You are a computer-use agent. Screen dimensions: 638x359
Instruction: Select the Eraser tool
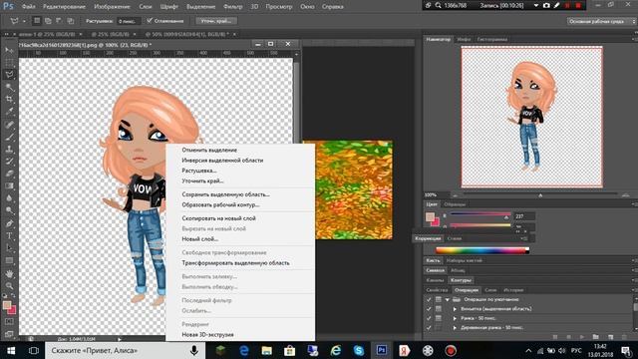coord(9,174)
